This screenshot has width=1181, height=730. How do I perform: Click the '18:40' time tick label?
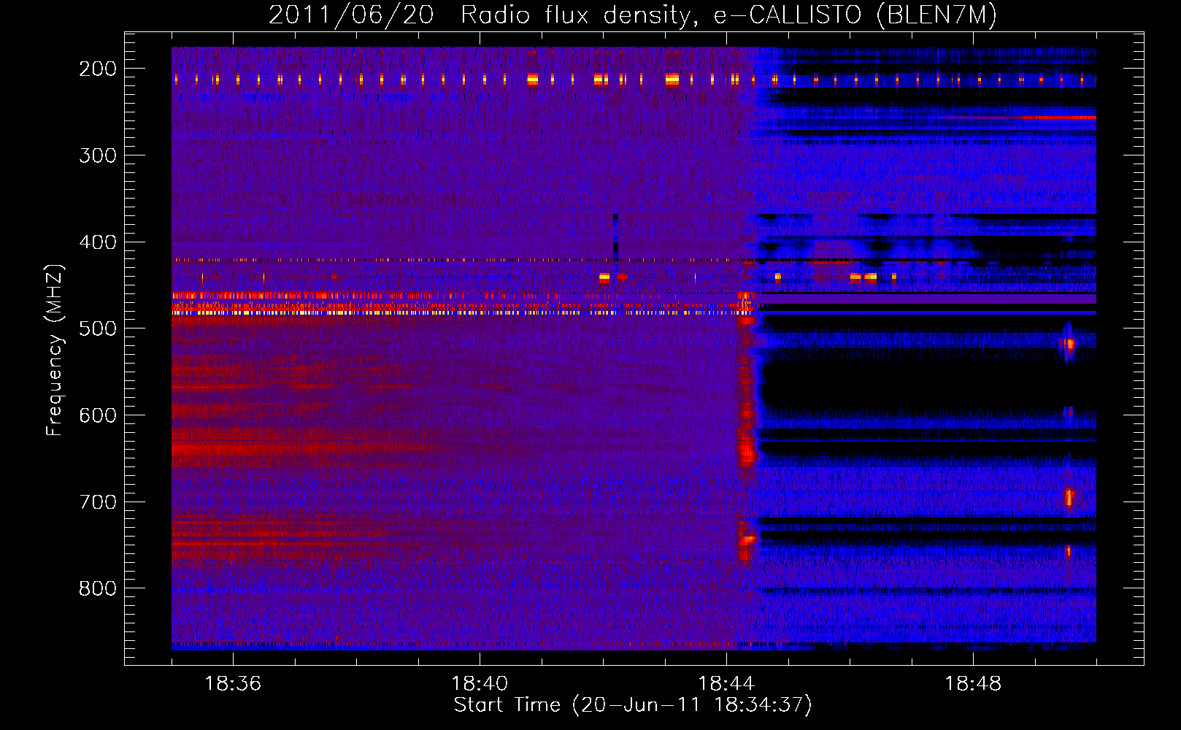click(480, 684)
